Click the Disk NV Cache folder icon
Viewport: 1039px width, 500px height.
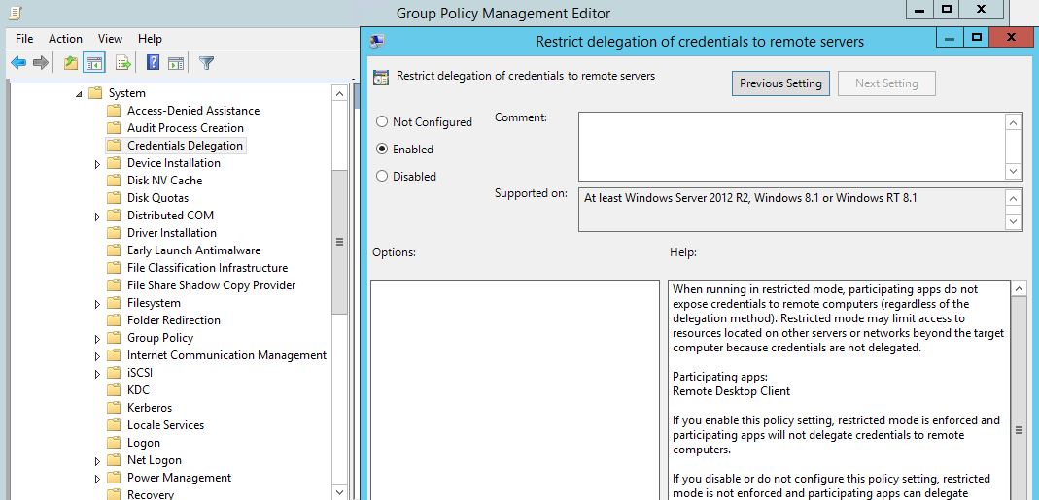(x=114, y=181)
